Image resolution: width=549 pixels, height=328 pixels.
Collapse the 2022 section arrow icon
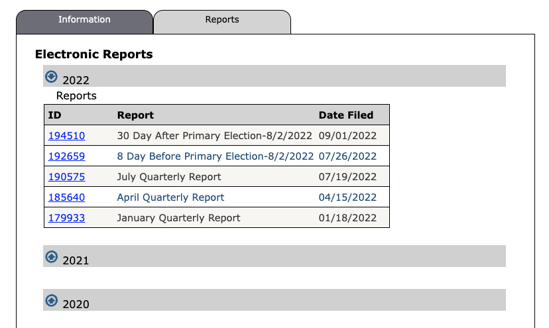[x=51, y=77]
